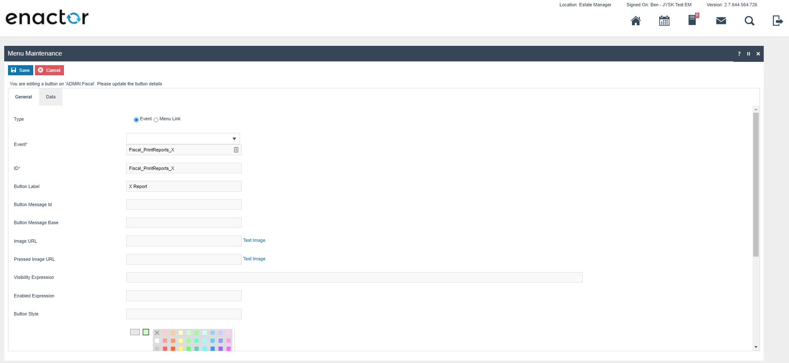
Task: Click the Save button
Action: (x=20, y=70)
